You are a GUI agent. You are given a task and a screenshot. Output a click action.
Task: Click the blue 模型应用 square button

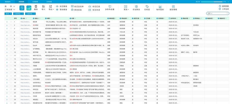pos(22,8)
